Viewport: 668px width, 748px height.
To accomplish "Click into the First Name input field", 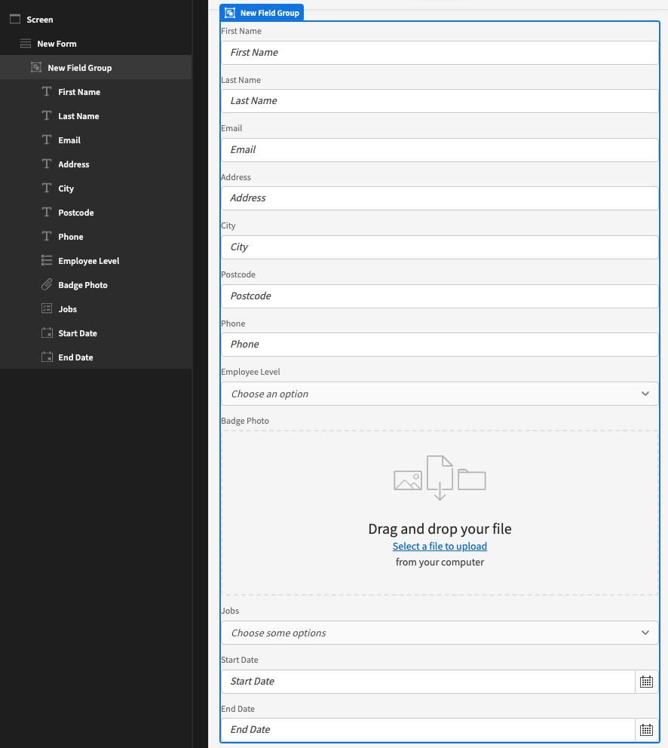I will [440, 53].
